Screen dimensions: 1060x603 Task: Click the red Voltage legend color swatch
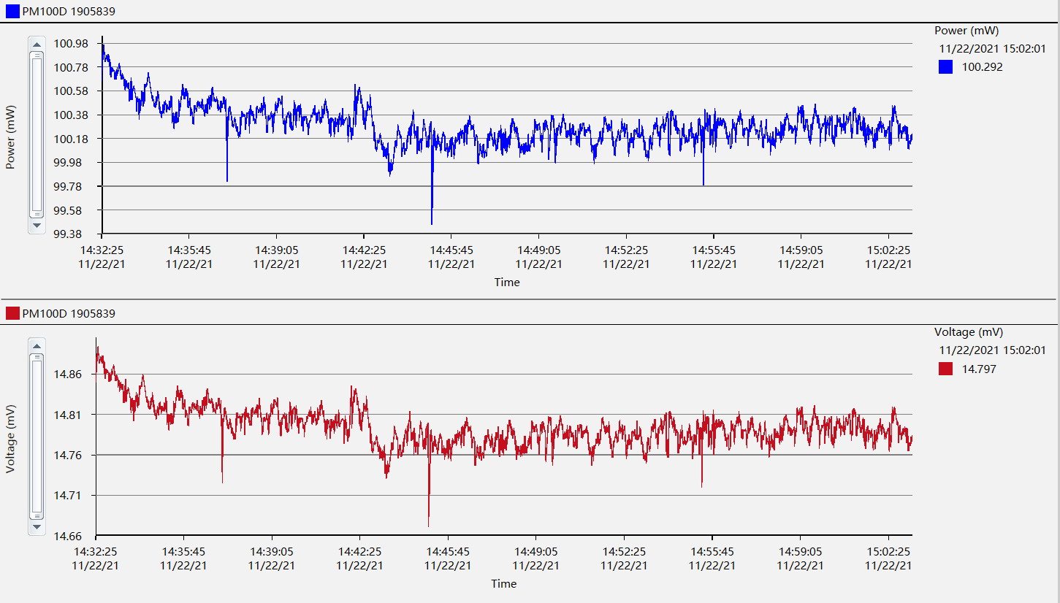[945, 369]
